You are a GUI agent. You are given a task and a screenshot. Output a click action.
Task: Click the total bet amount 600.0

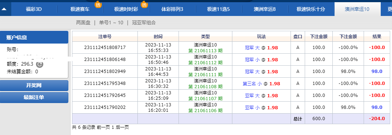(x=319, y=119)
